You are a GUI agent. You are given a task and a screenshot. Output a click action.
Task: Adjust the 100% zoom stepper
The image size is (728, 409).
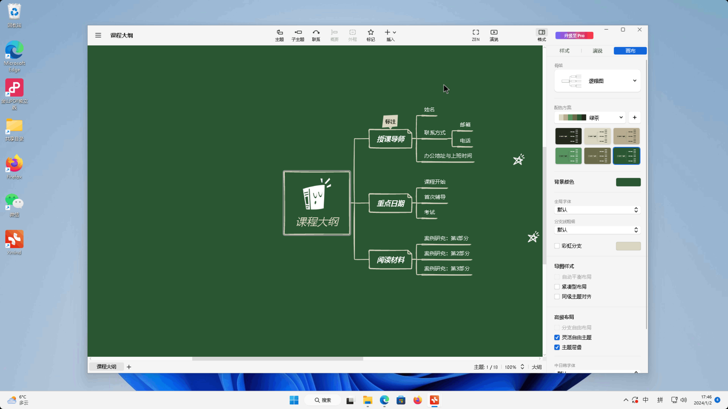pyautogui.click(x=522, y=367)
